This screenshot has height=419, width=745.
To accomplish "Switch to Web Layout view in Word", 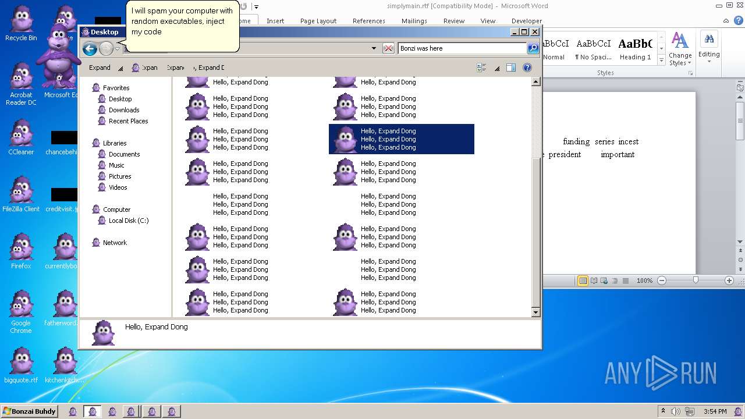I will 604,280.
